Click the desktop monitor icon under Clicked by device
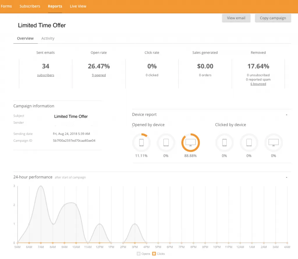This screenshot has width=298, height=259. click(274, 143)
